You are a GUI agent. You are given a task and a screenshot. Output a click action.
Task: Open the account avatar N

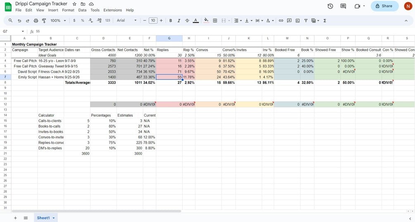[x=408, y=6]
